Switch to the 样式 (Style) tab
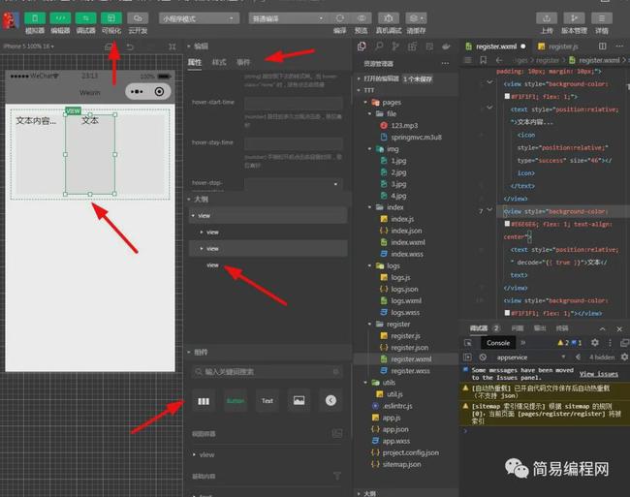630x497 pixels. pyautogui.click(x=219, y=62)
